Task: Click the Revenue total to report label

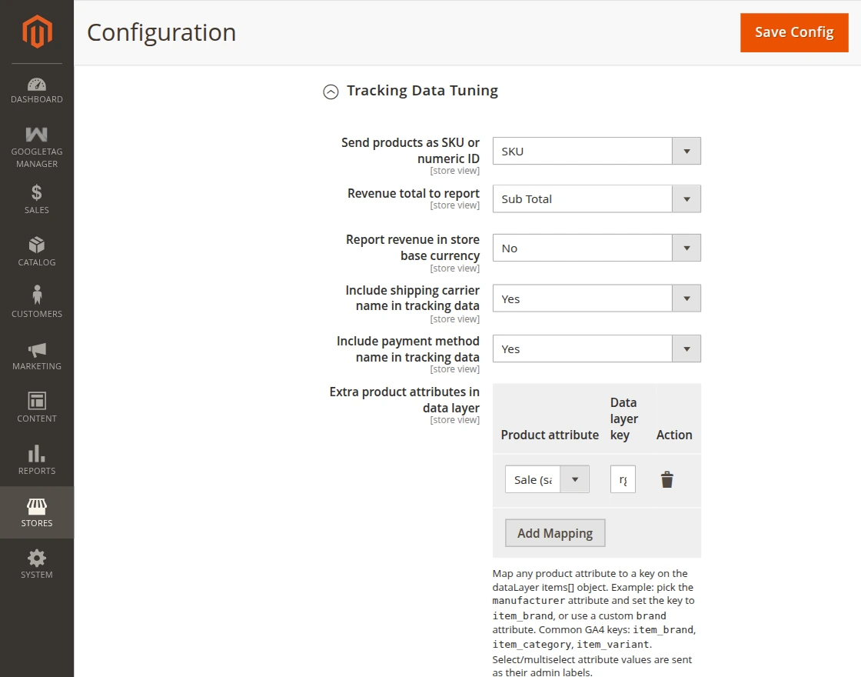Action: (x=413, y=193)
